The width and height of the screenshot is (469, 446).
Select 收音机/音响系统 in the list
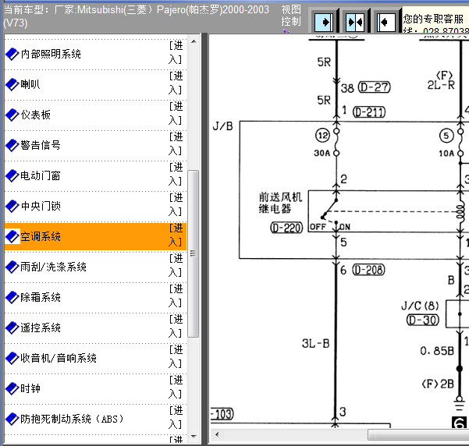tap(59, 358)
